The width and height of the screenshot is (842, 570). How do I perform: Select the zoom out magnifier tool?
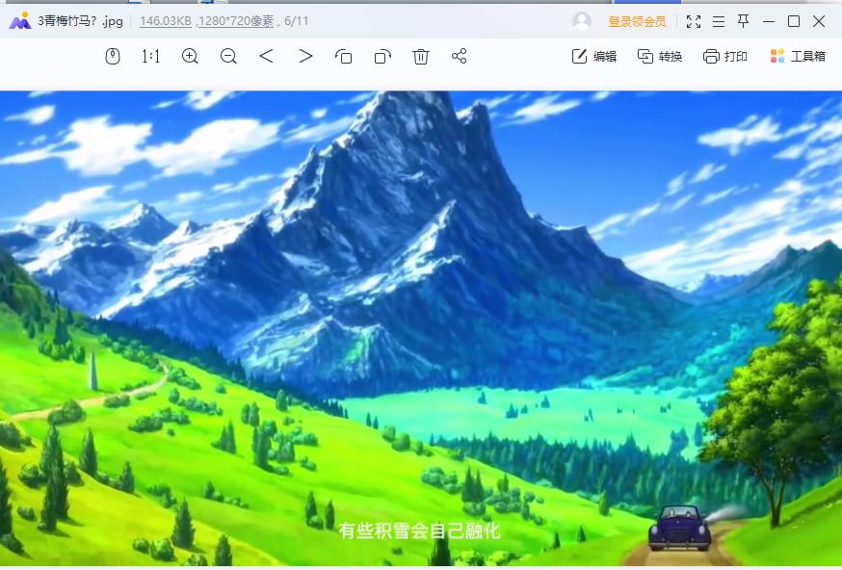[228, 57]
